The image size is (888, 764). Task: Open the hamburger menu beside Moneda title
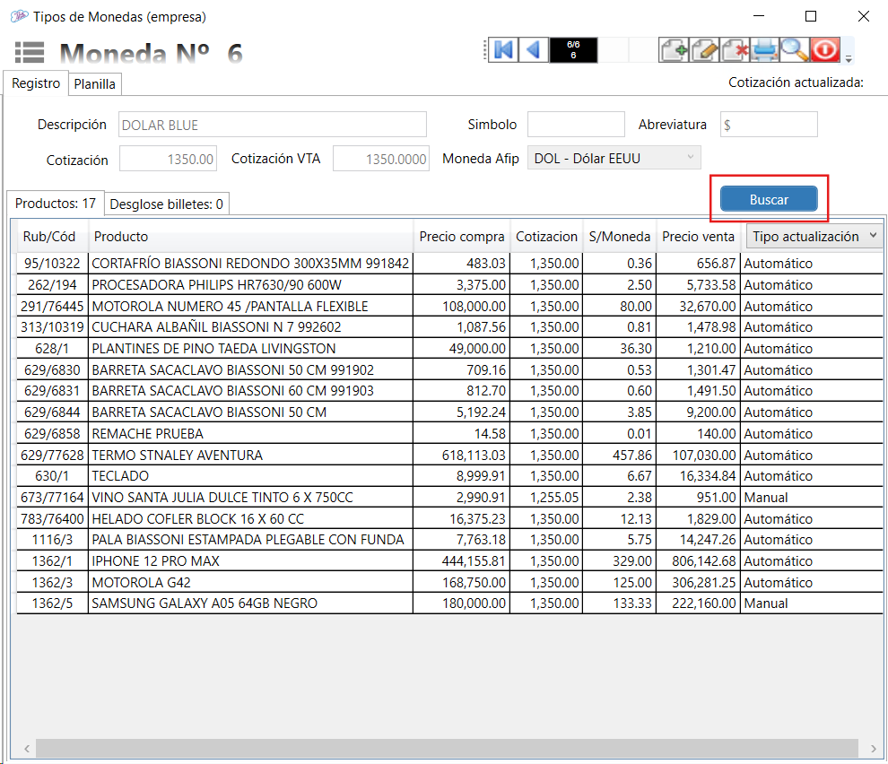pos(30,53)
